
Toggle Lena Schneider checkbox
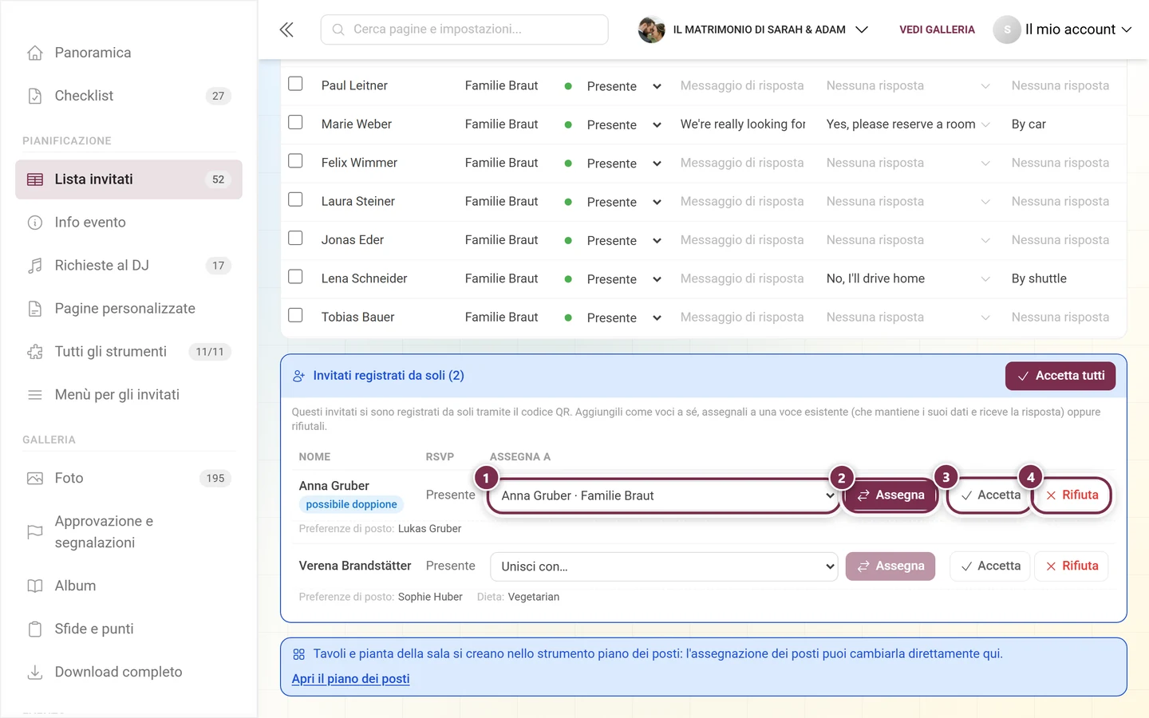[295, 277]
